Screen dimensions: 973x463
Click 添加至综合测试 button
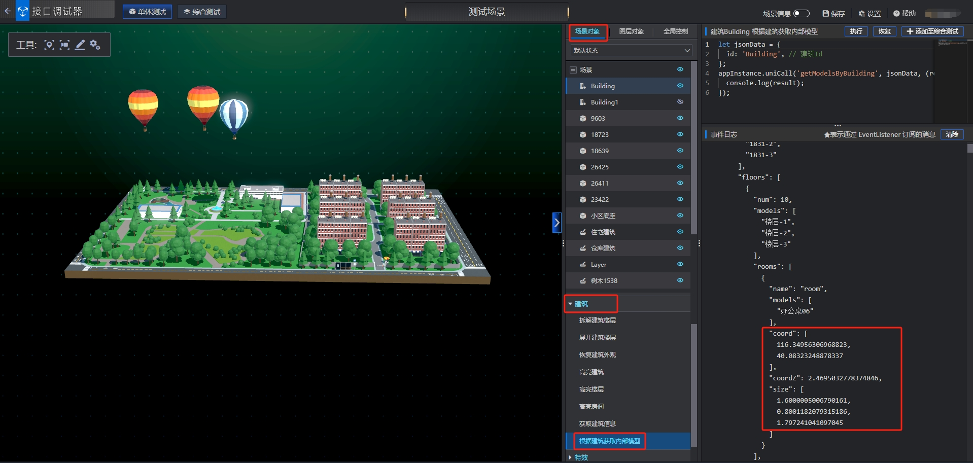[x=932, y=31]
